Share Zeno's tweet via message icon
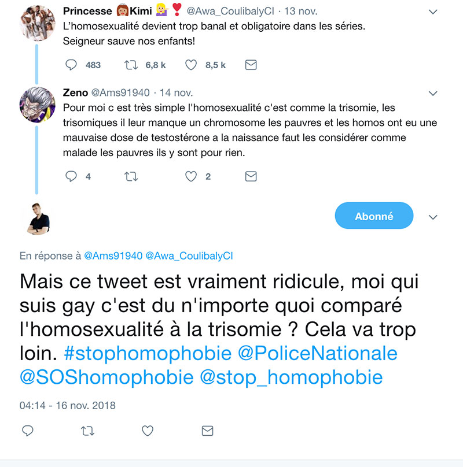 [x=251, y=176]
